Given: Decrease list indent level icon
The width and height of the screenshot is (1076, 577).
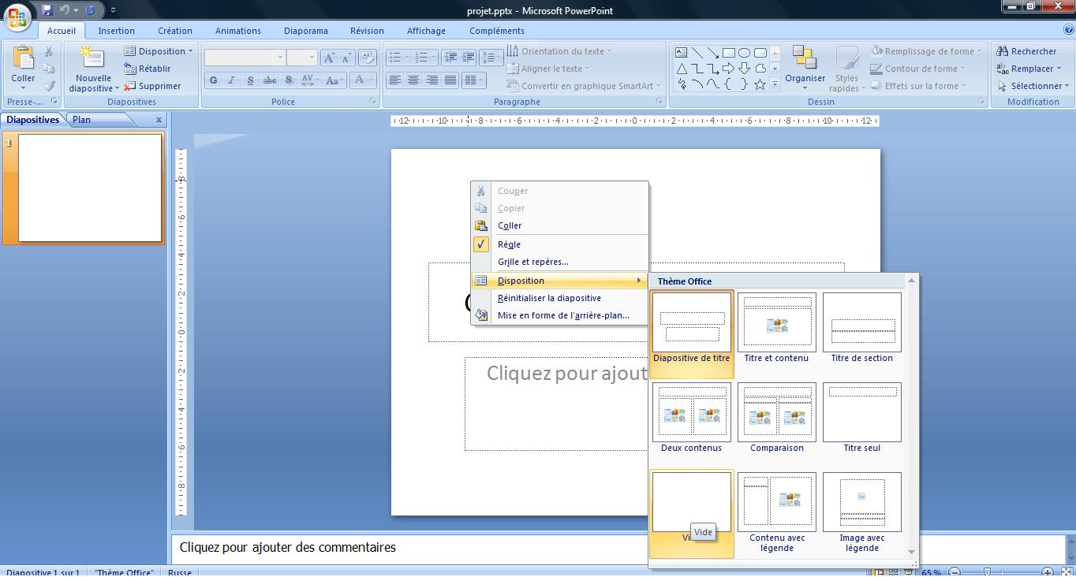Looking at the screenshot, I should pyautogui.click(x=450, y=58).
